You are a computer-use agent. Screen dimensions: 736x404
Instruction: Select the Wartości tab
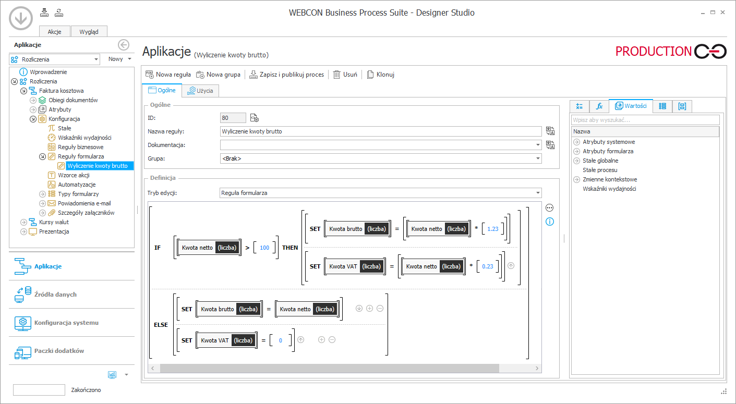click(631, 106)
